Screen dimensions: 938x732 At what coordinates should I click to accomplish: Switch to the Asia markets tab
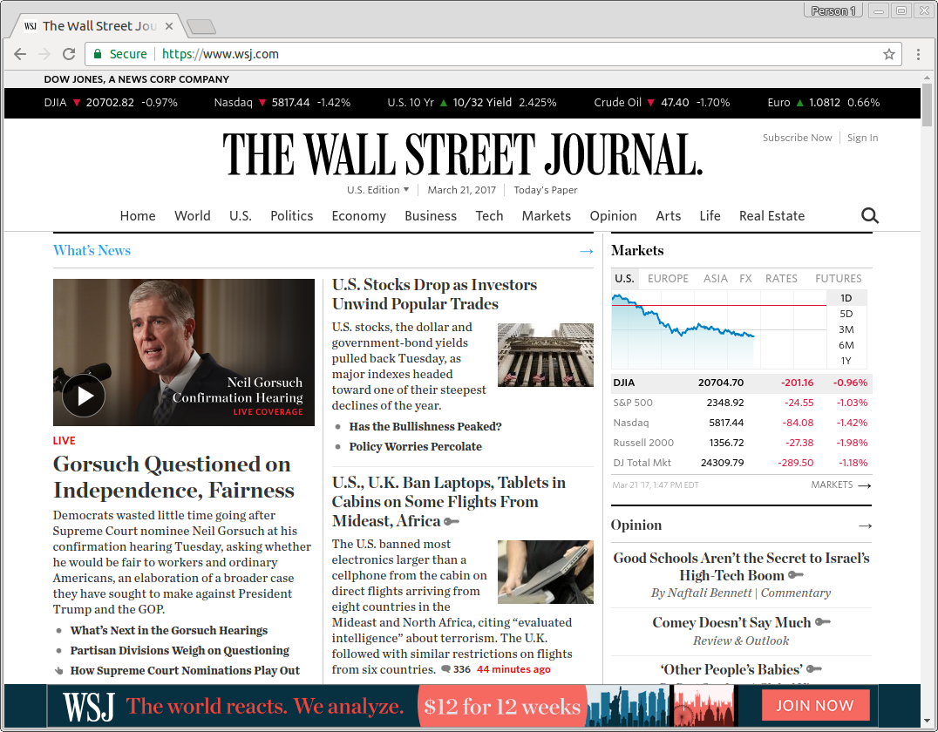(x=716, y=278)
